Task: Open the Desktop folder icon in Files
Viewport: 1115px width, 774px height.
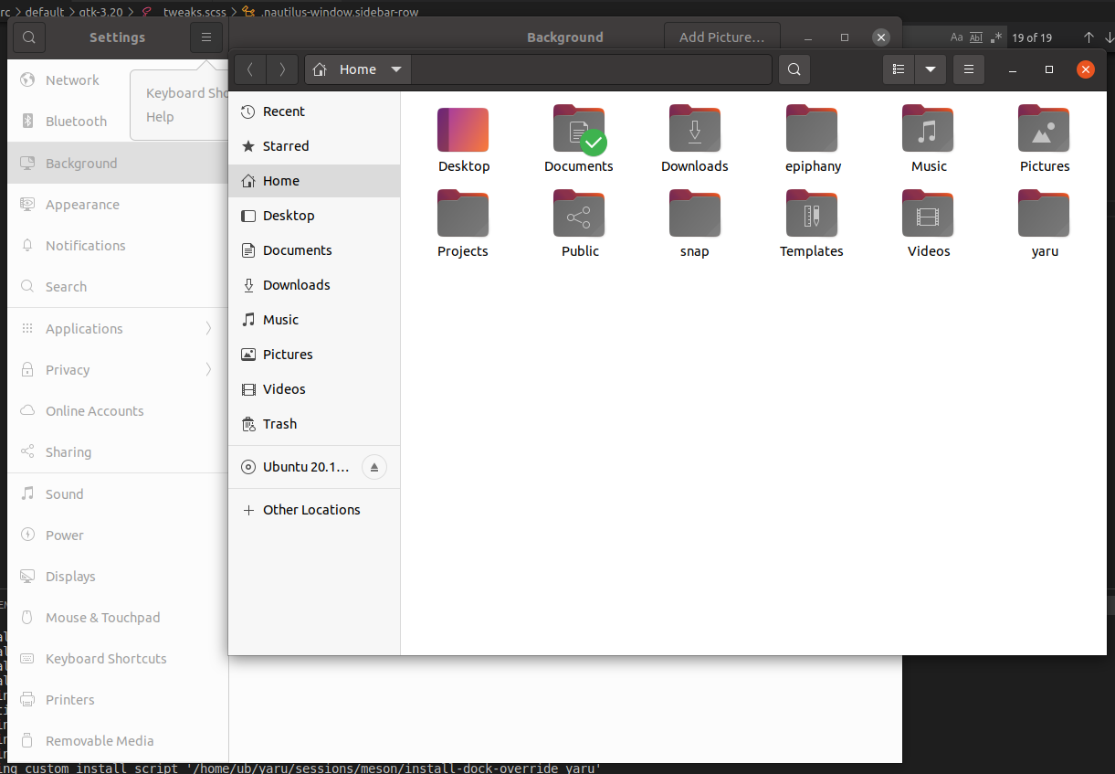Action: pyautogui.click(x=463, y=129)
